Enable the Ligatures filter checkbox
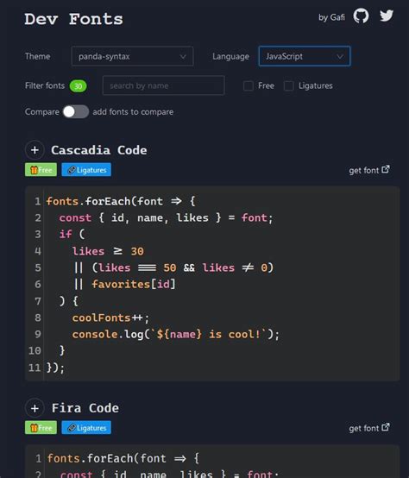Screen dimensions: 409x478 (288, 86)
